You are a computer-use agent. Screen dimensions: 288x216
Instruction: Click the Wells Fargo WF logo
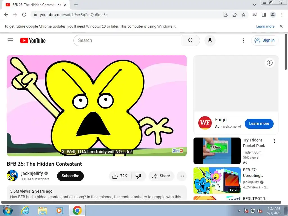[x=205, y=123]
